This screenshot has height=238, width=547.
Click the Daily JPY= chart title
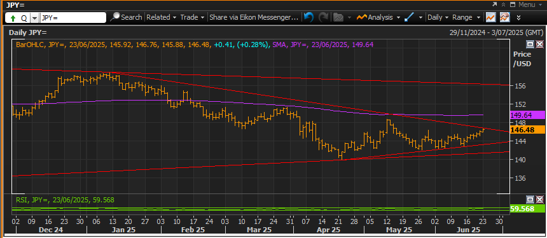point(28,32)
